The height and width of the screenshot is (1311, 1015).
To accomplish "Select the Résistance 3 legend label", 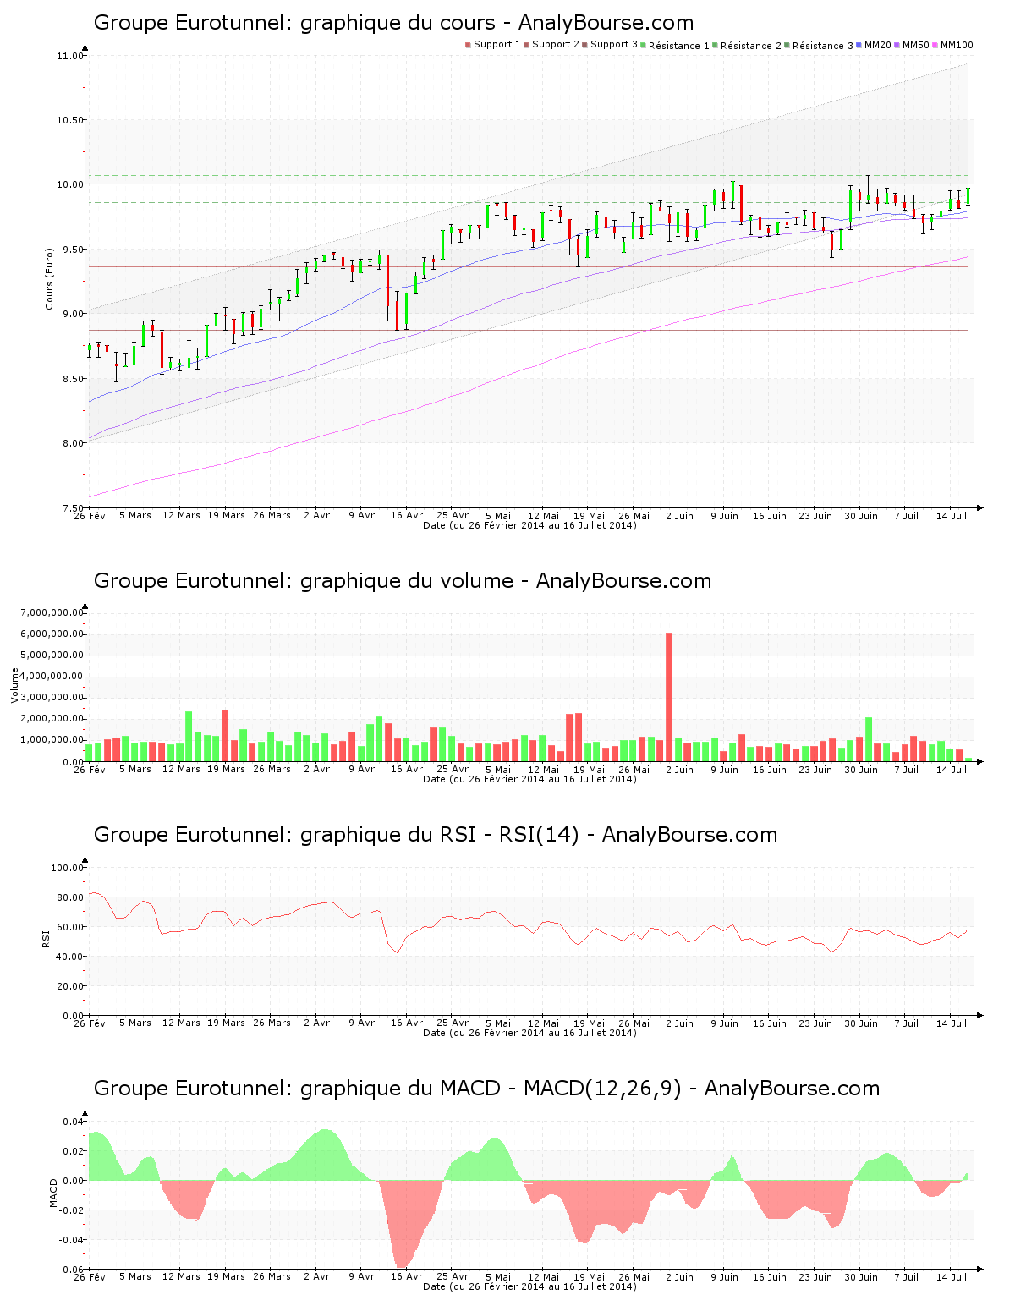I will pos(823,46).
